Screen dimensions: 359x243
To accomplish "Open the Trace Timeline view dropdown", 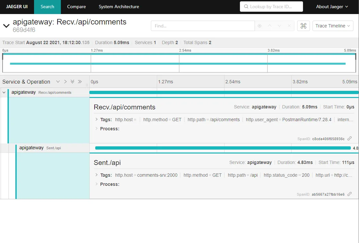I will (333, 26).
